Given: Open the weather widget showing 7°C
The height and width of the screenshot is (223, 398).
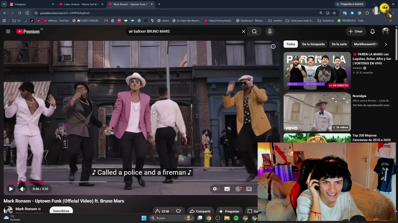Looking at the screenshot, I should coord(12,218).
